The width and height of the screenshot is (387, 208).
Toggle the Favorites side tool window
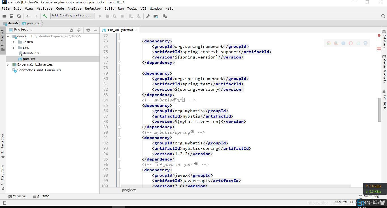click(x=3, y=146)
